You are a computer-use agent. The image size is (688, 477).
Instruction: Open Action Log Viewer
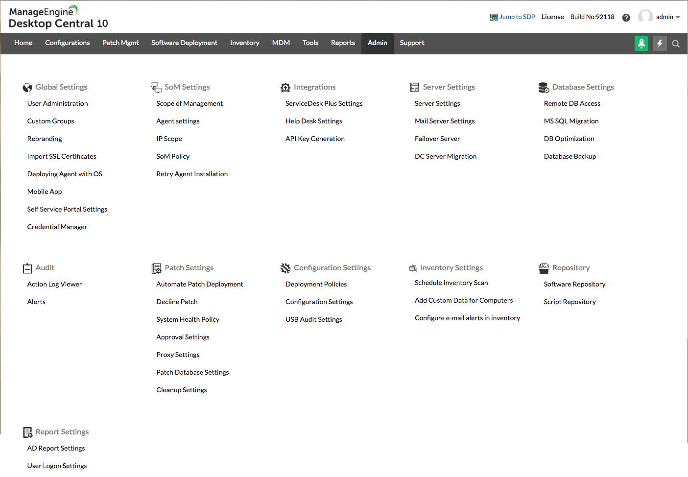[54, 285]
